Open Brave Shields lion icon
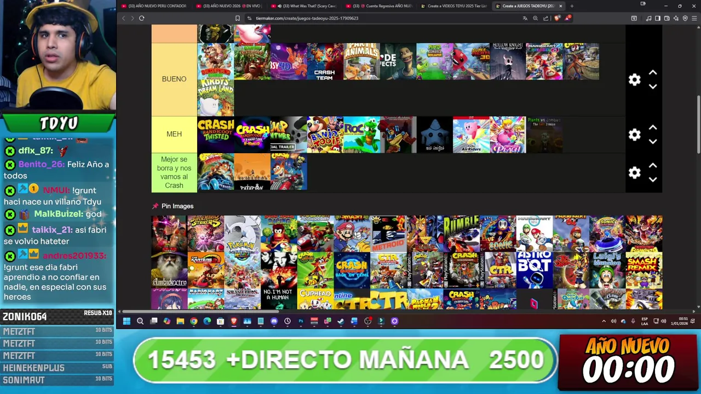Screen dimensions: 701x394 point(557,18)
